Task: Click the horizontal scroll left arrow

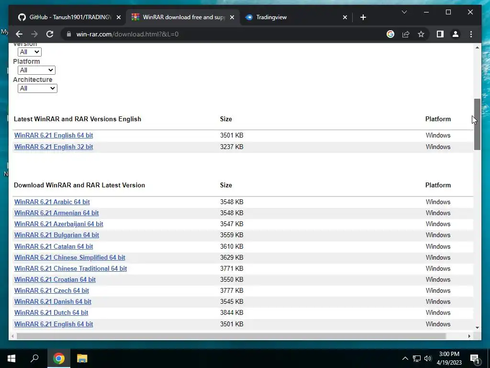Action: 12,336
